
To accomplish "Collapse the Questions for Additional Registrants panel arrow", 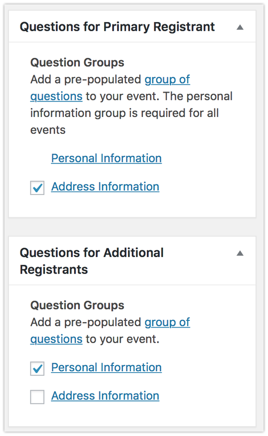I will (240, 253).
